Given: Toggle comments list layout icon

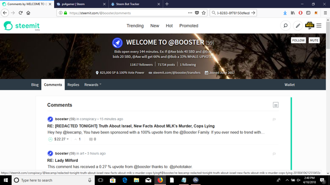Looking at the screenshot, I should coord(275,105).
